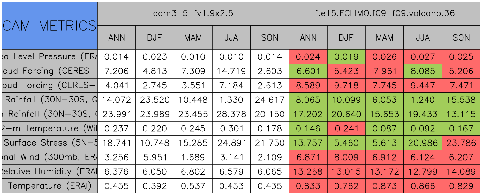The height and width of the screenshot is (195, 482).
Task: Click the CAM METRICS title cell
Action: pyautogui.click(x=49, y=26)
